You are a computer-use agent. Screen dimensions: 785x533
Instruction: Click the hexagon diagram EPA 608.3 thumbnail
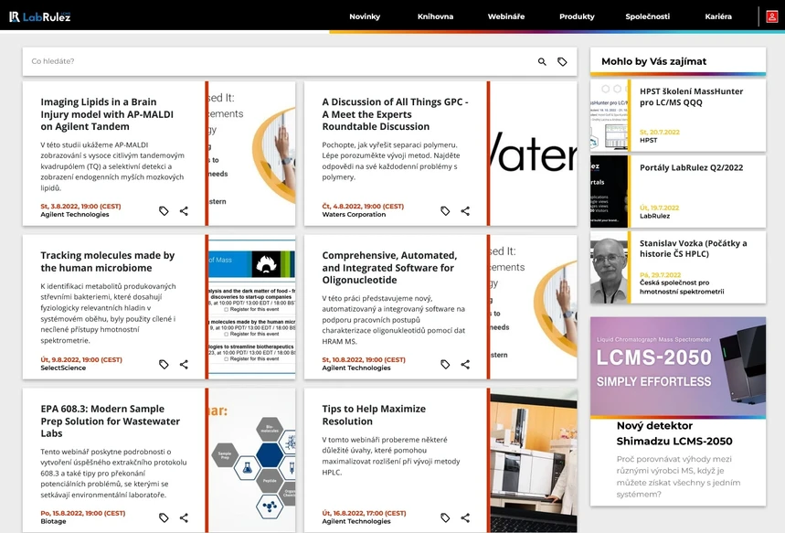(252, 460)
